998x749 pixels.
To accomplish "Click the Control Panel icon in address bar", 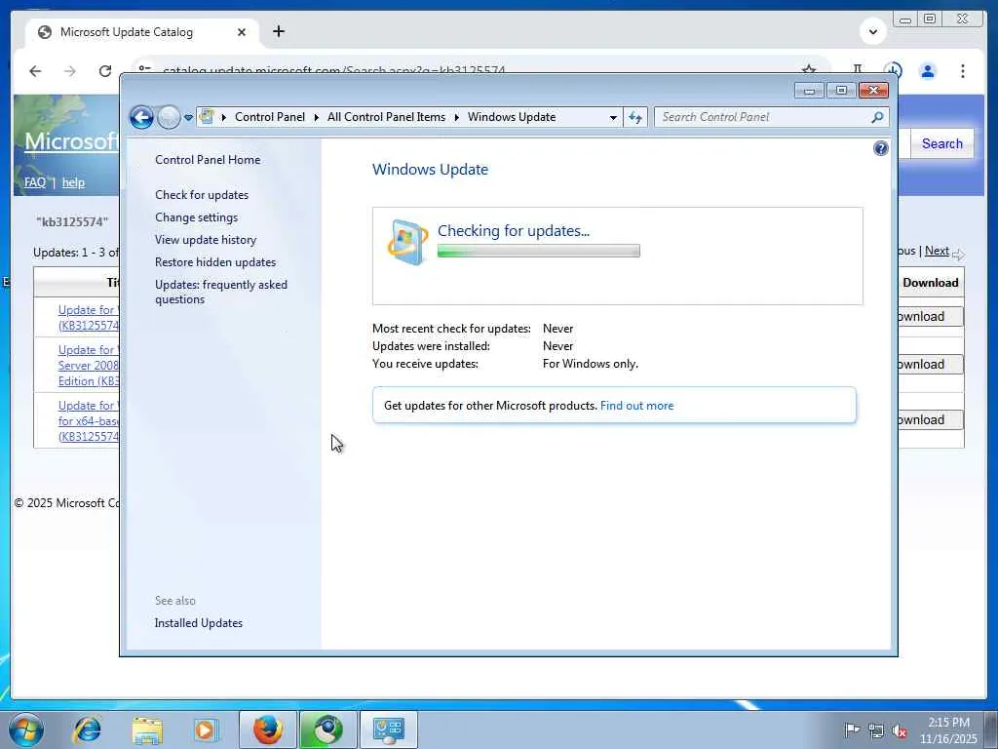I will tap(207, 117).
